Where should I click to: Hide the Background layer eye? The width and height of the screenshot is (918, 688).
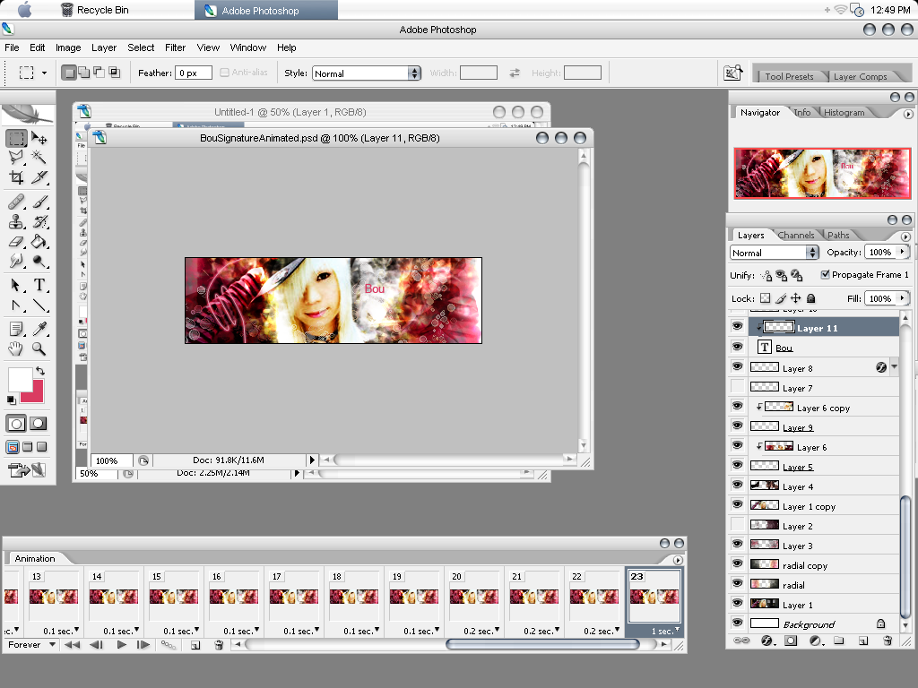click(x=738, y=623)
